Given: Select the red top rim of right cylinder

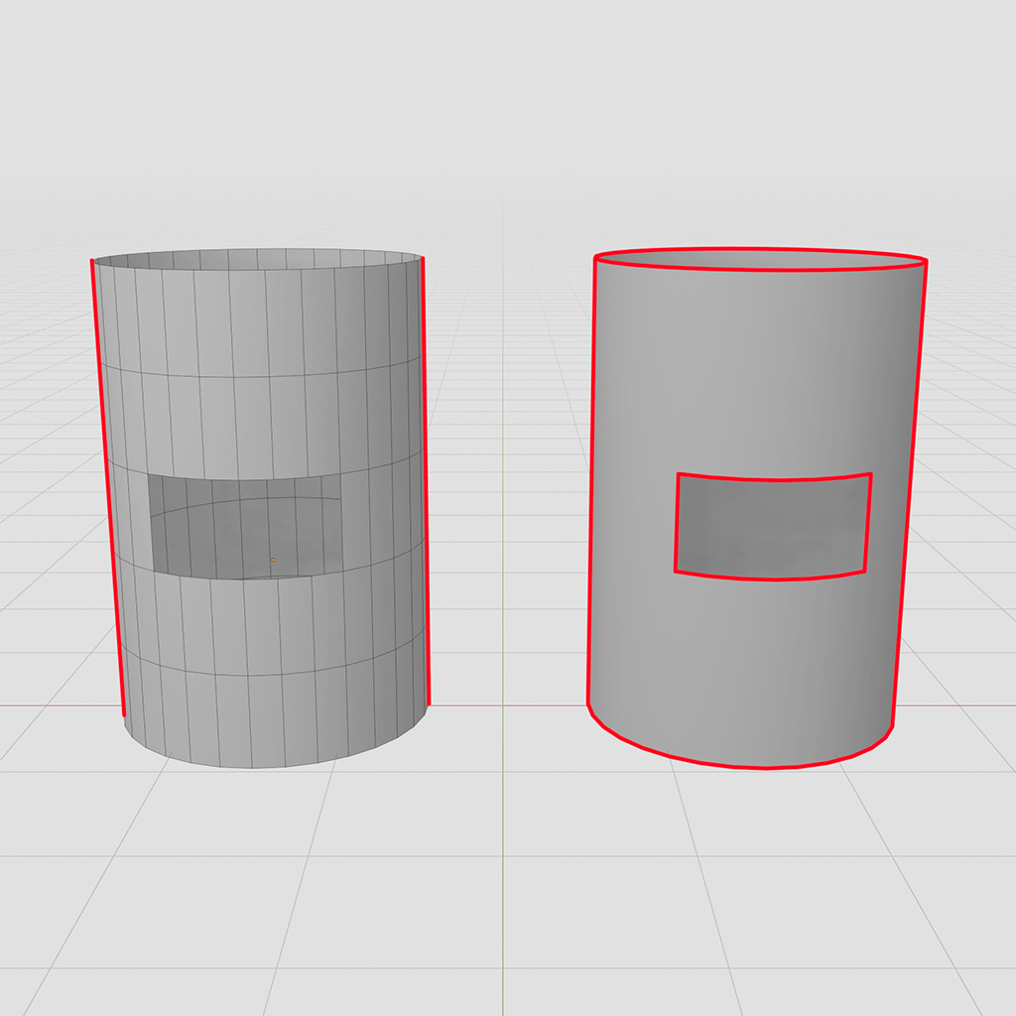Looking at the screenshot, I should [760, 250].
